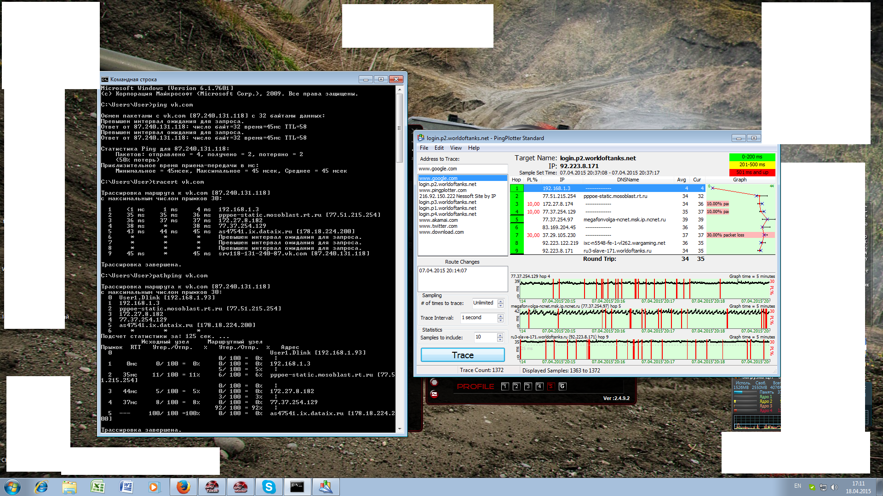Decrease Trace Interval value
The image size is (883, 496).
click(x=500, y=320)
